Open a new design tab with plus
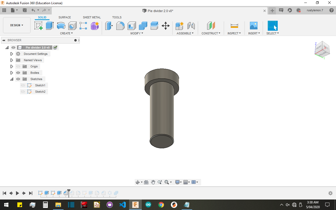 [x=272, y=10]
